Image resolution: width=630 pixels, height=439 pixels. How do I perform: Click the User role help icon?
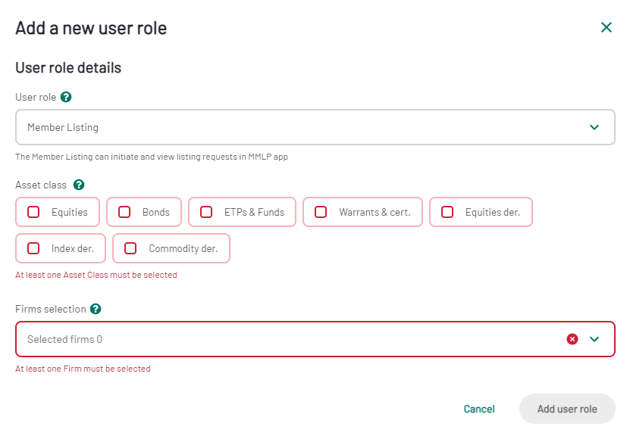point(66,97)
